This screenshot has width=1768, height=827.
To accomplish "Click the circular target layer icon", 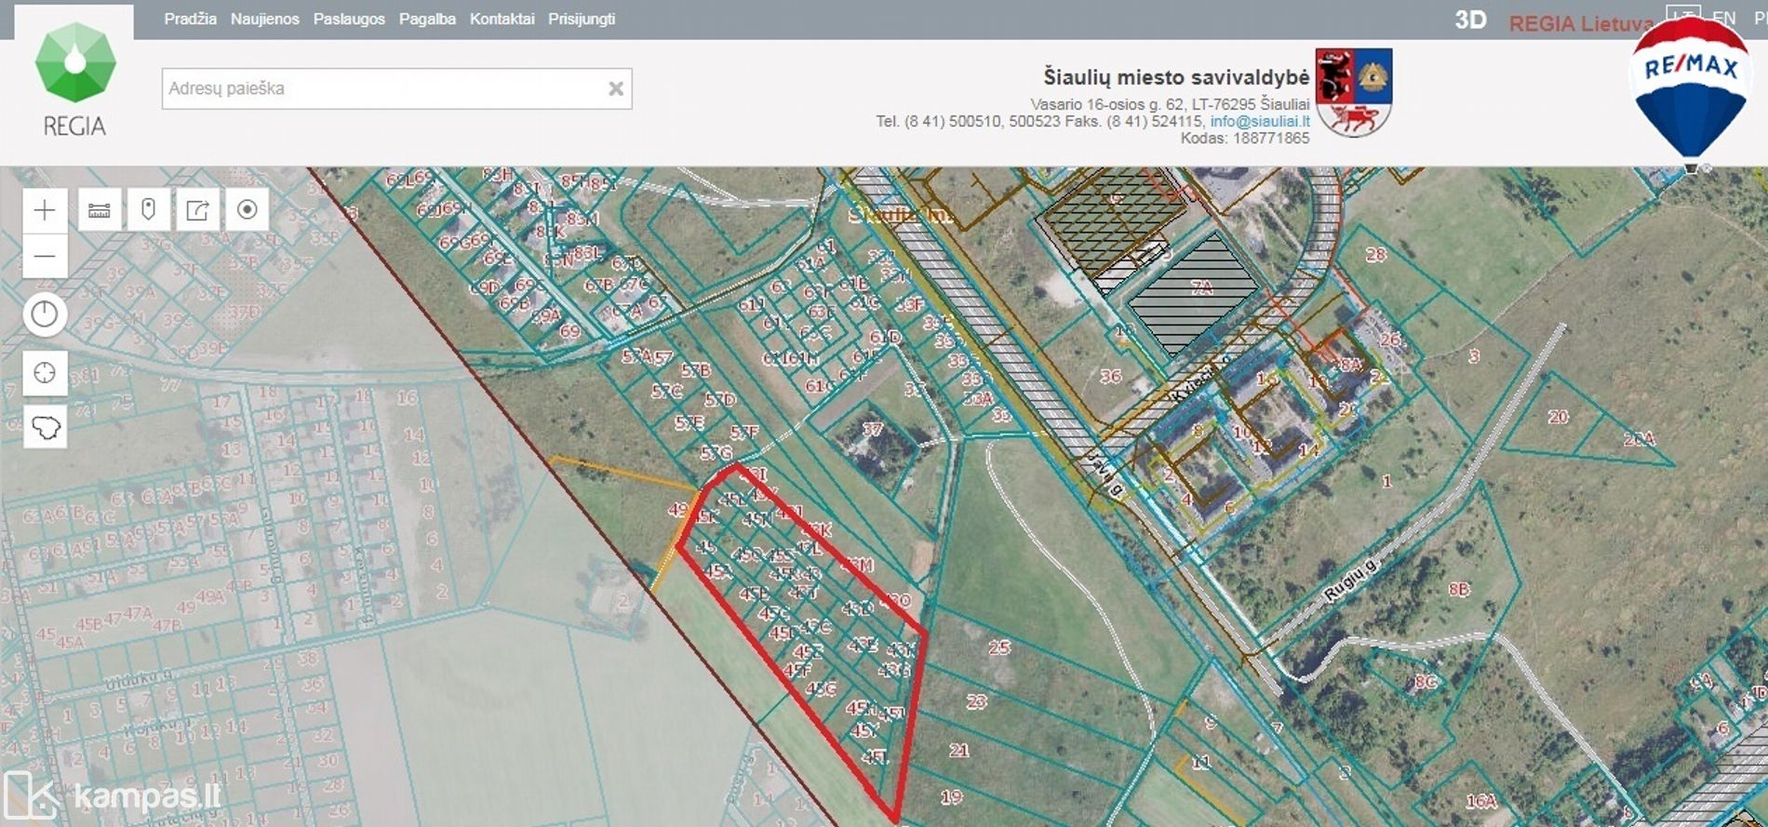I will tap(247, 209).
